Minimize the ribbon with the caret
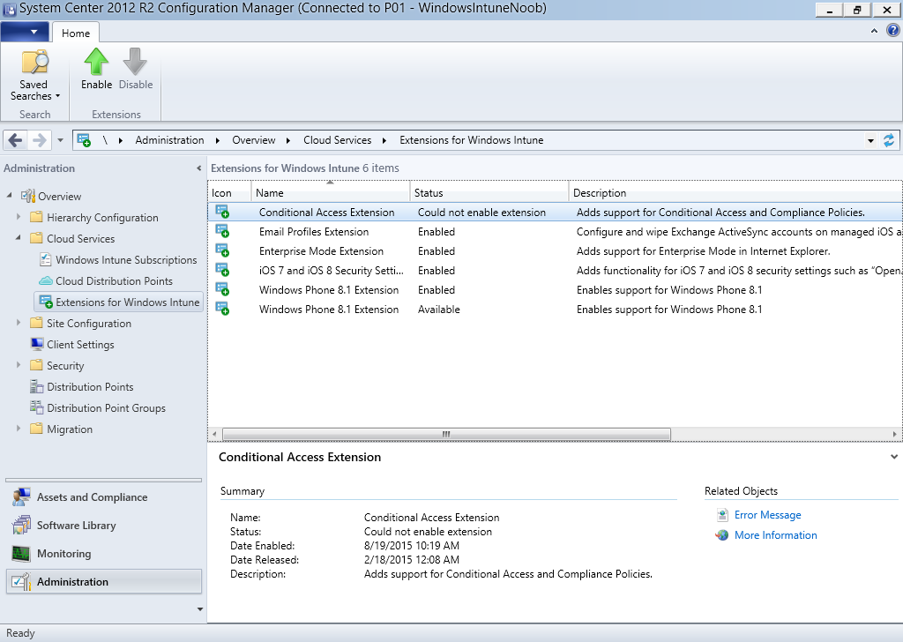 pyautogui.click(x=874, y=31)
